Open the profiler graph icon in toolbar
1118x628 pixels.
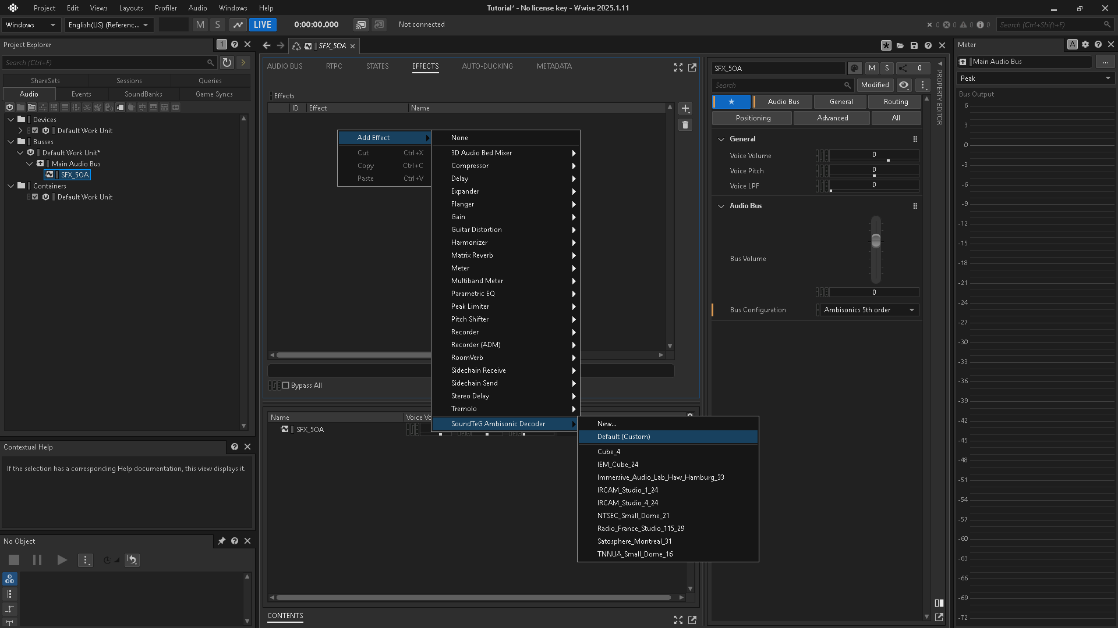click(x=238, y=24)
